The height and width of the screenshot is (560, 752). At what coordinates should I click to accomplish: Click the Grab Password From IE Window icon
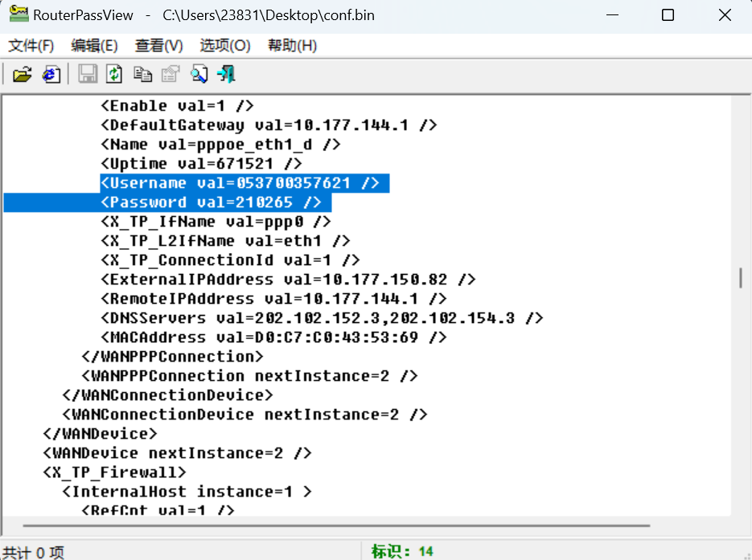[51, 75]
